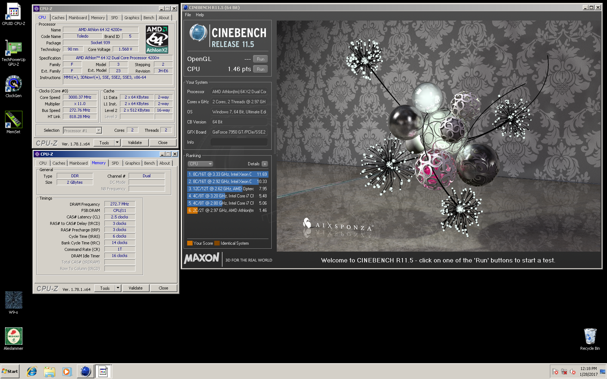Switch to Caches tab in top CPU-Z
The width and height of the screenshot is (607, 379).
point(58,18)
